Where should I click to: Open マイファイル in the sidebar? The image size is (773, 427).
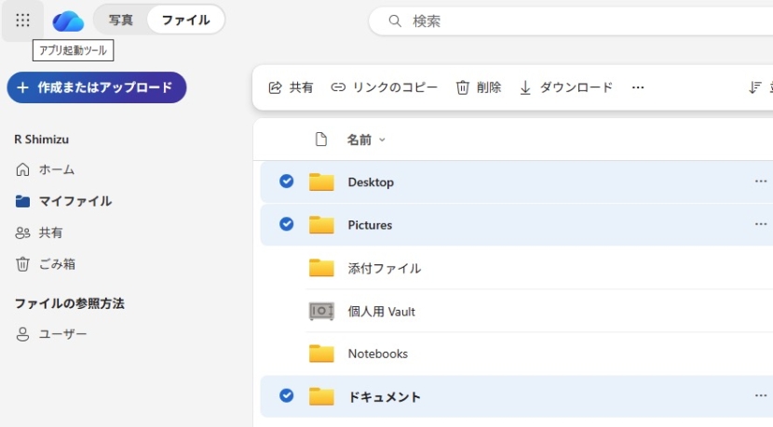click(x=63, y=201)
